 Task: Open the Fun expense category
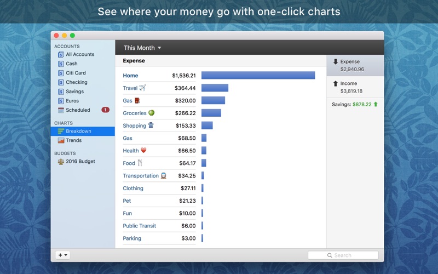(x=128, y=213)
